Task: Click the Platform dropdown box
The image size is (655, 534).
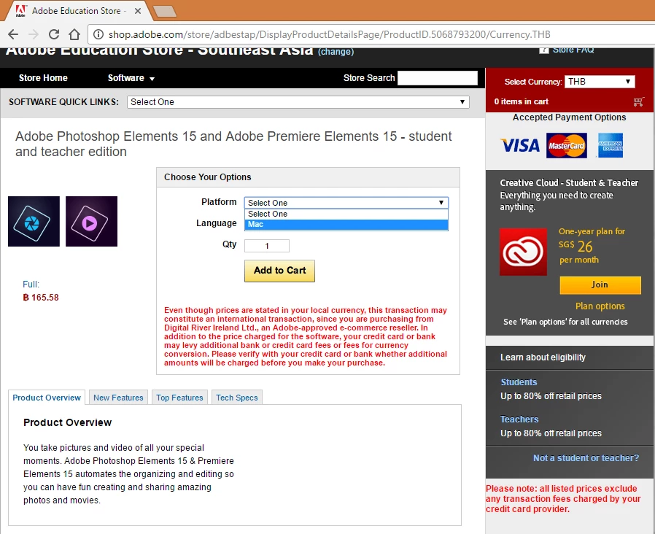Action: coord(346,203)
